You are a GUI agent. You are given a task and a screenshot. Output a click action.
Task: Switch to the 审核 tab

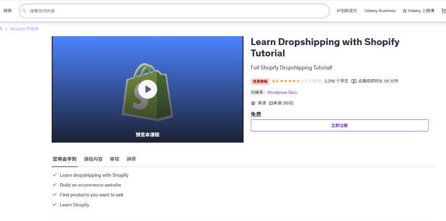click(x=114, y=159)
